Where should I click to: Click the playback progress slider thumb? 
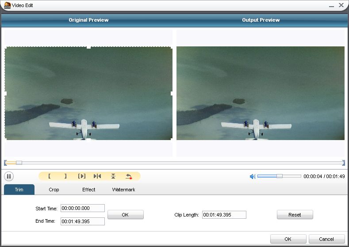(x=19, y=163)
